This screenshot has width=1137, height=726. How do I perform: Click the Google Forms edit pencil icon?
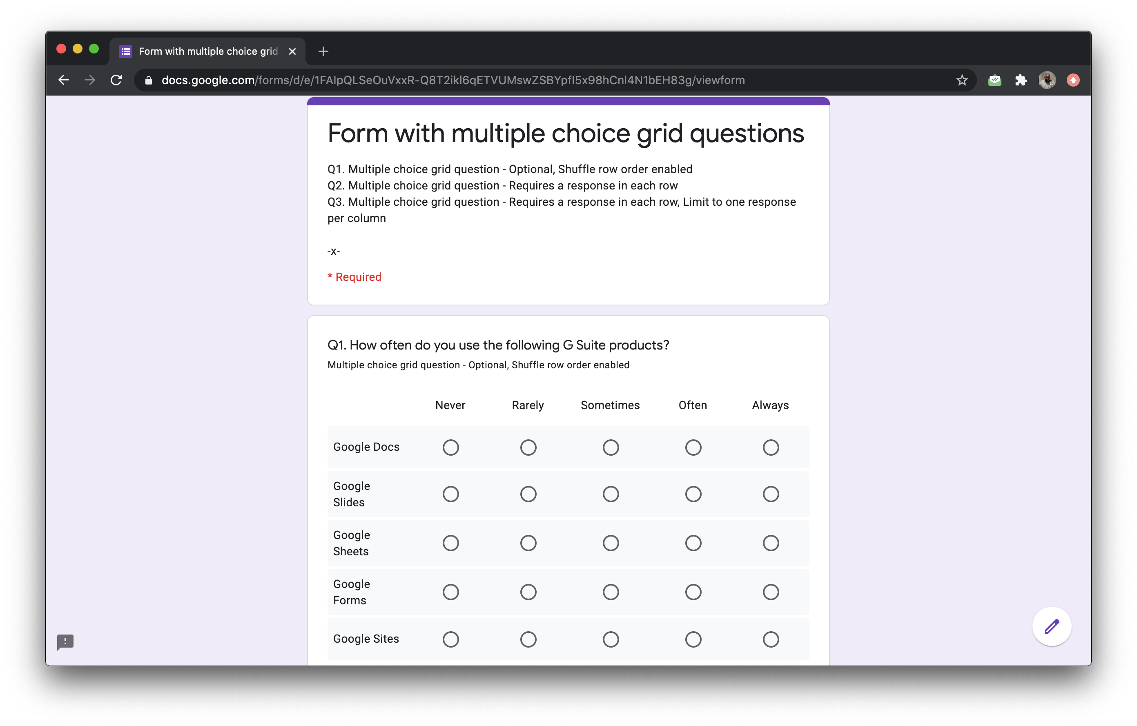click(1051, 626)
